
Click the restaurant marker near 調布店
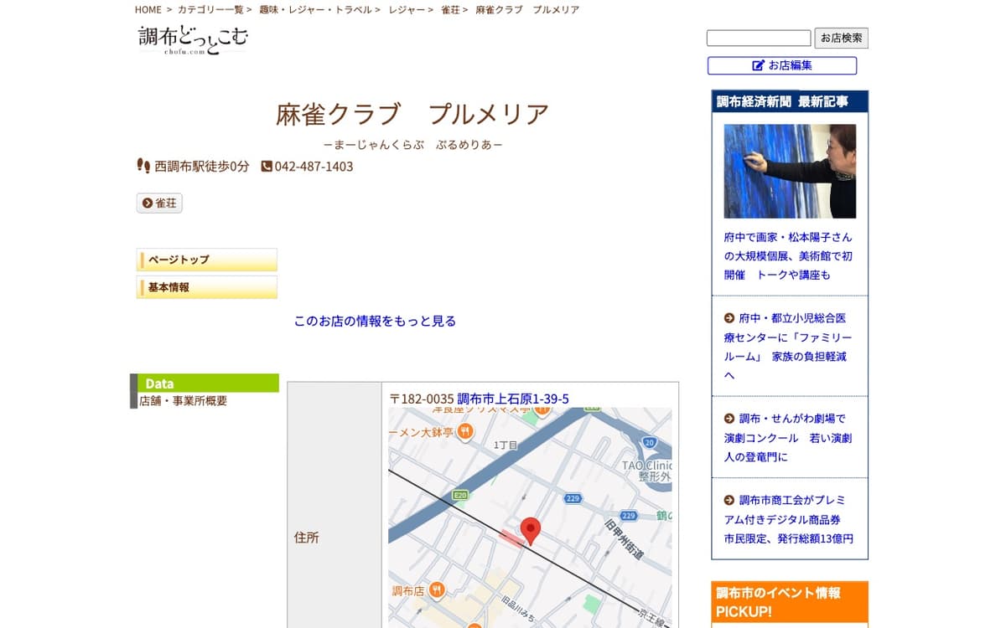coord(436,590)
